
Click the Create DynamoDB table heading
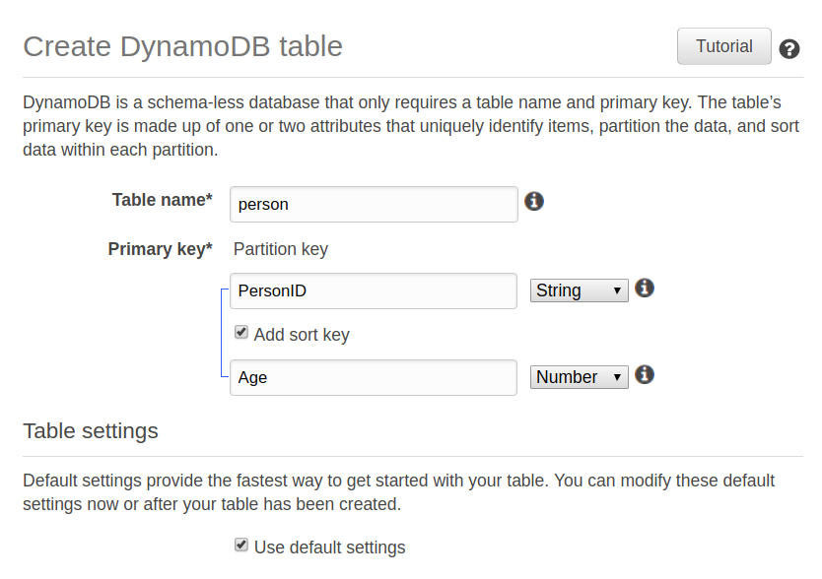[x=182, y=46]
